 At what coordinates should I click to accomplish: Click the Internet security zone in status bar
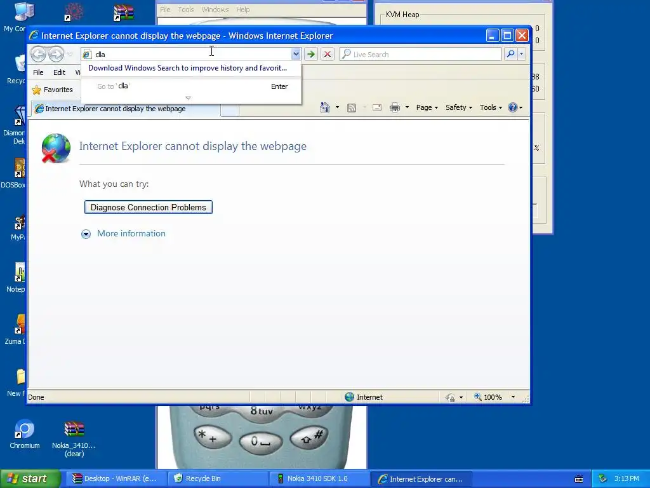[x=364, y=397]
